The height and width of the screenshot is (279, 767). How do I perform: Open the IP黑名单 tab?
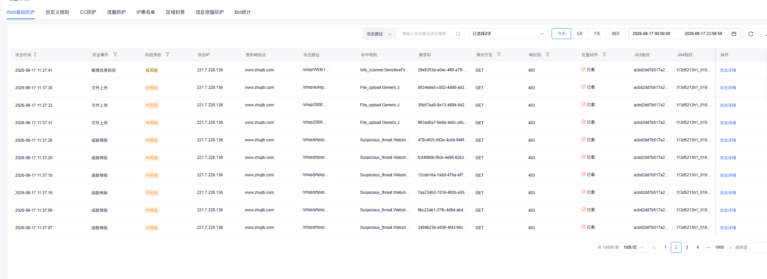[146, 12]
